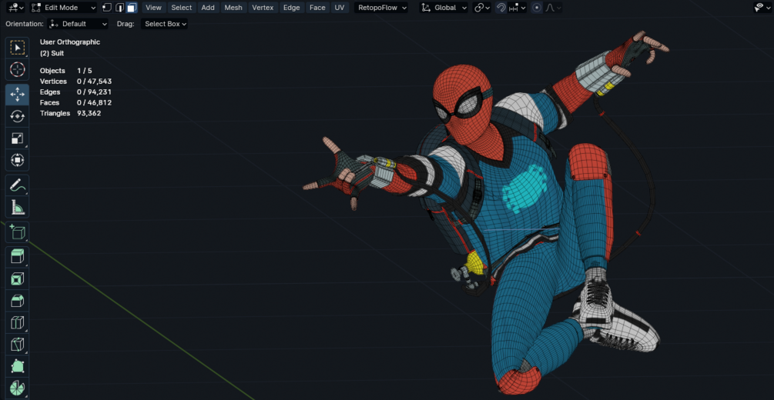Viewport: 774px width, 400px height.
Task: Select the Select Box tool
Action: [17, 48]
